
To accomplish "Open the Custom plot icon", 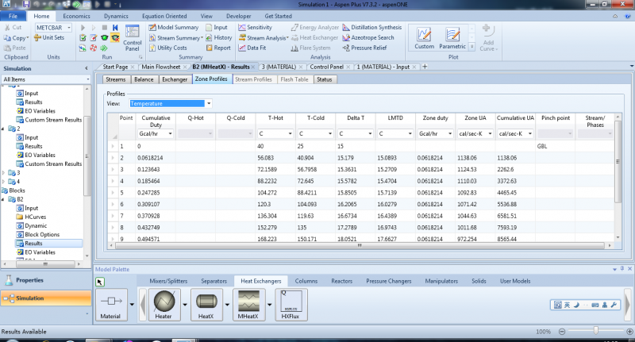I will click(x=425, y=37).
